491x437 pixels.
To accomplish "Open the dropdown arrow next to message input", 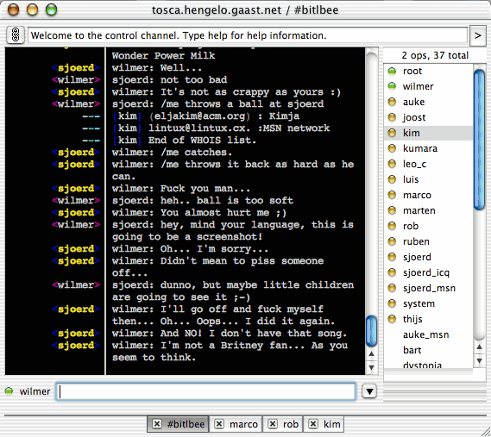I will pos(369,391).
